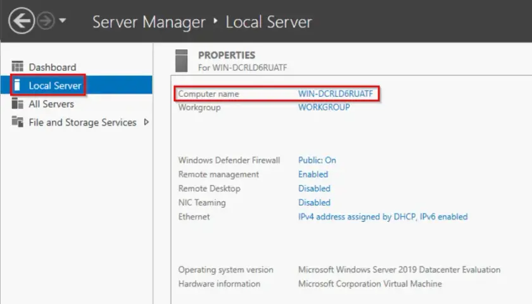532x304 pixels.
Task: Click the WIN-DCRLD6RUATF computer name link
Action: 336,94
